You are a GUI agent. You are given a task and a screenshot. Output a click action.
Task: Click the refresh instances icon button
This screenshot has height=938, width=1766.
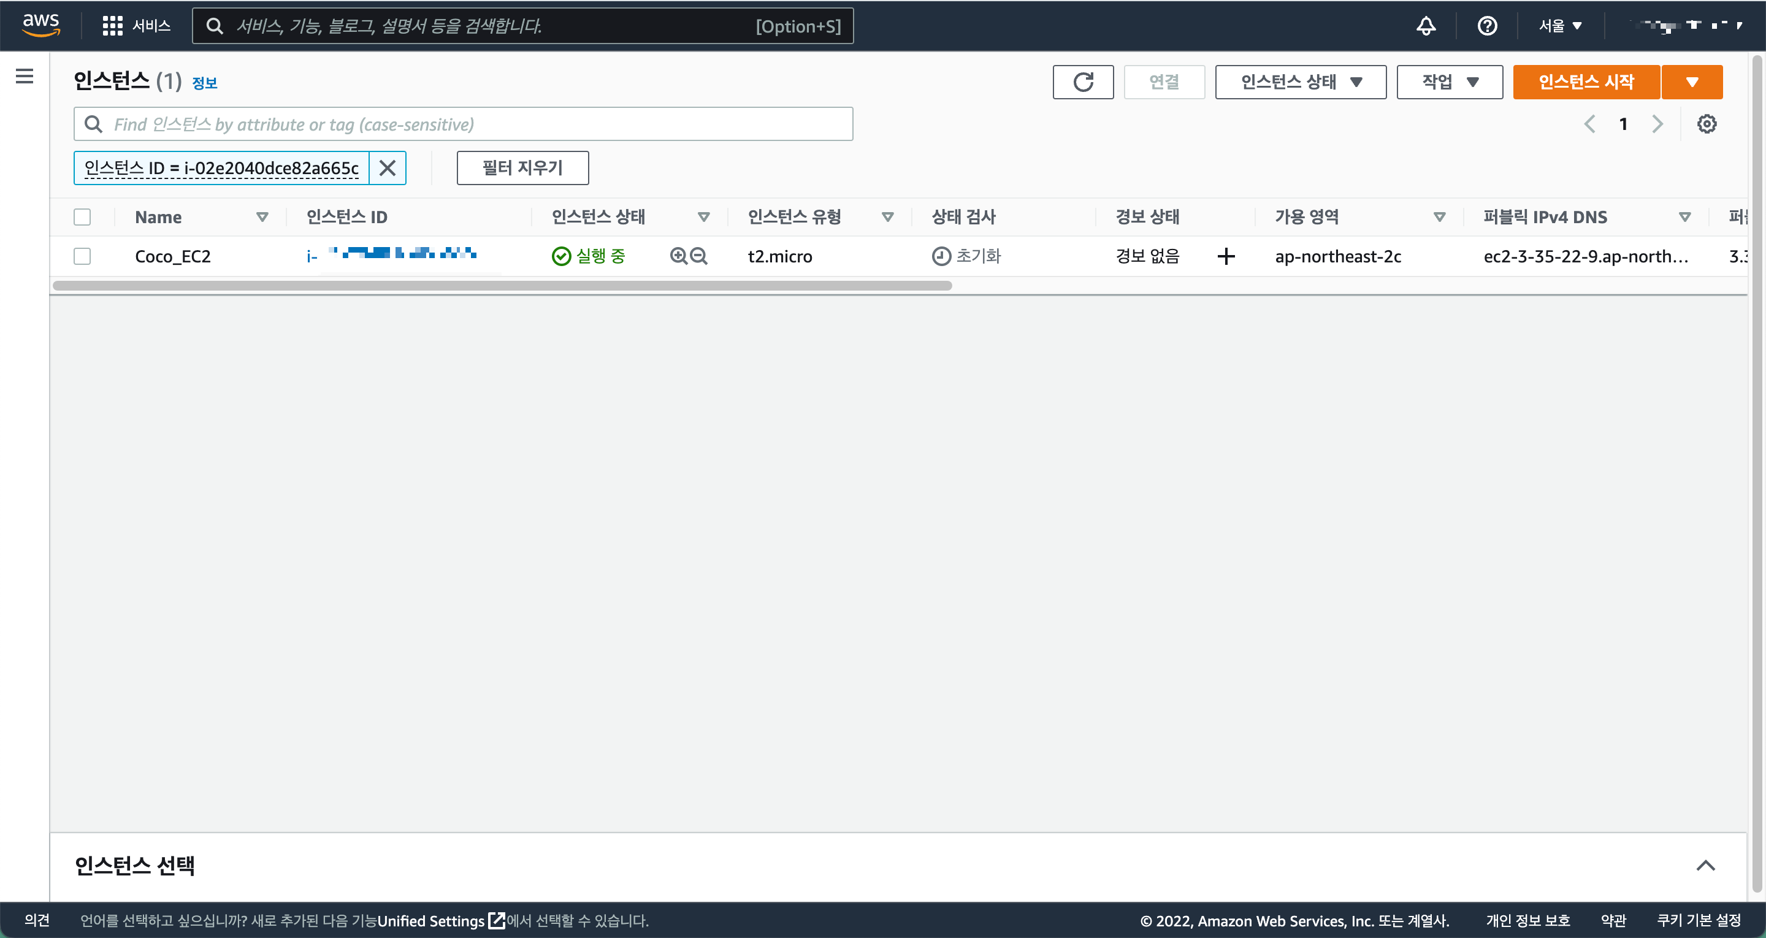point(1082,82)
